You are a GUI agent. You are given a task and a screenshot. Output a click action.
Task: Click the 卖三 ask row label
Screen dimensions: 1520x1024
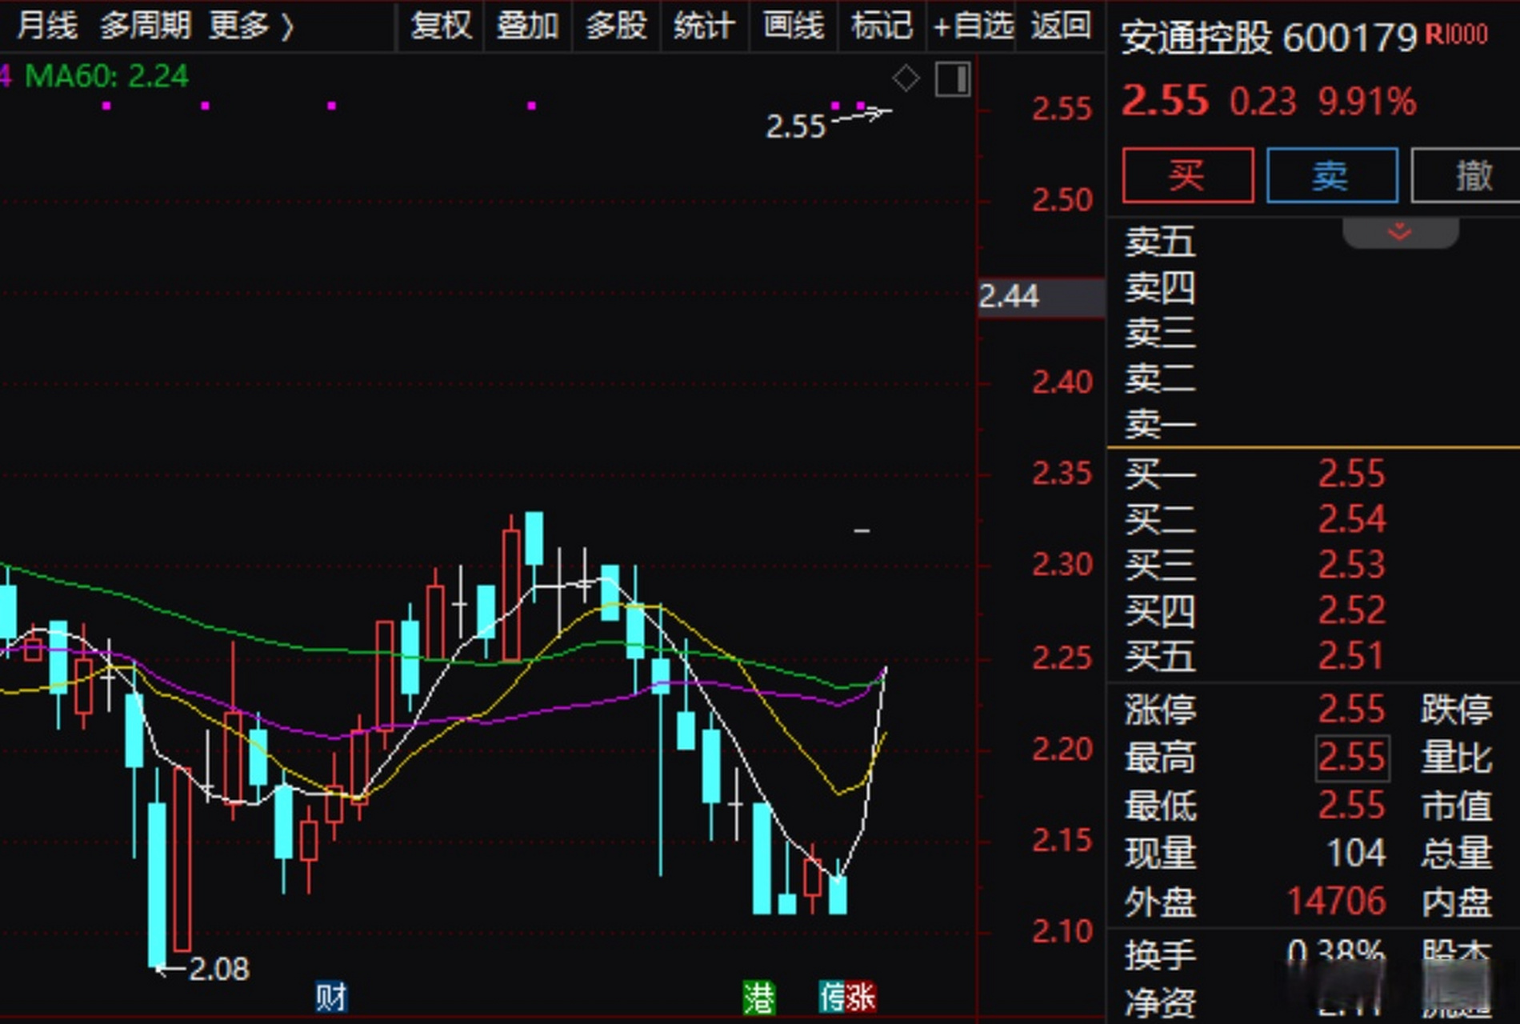pyautogui.click(x=1160, y=332)
